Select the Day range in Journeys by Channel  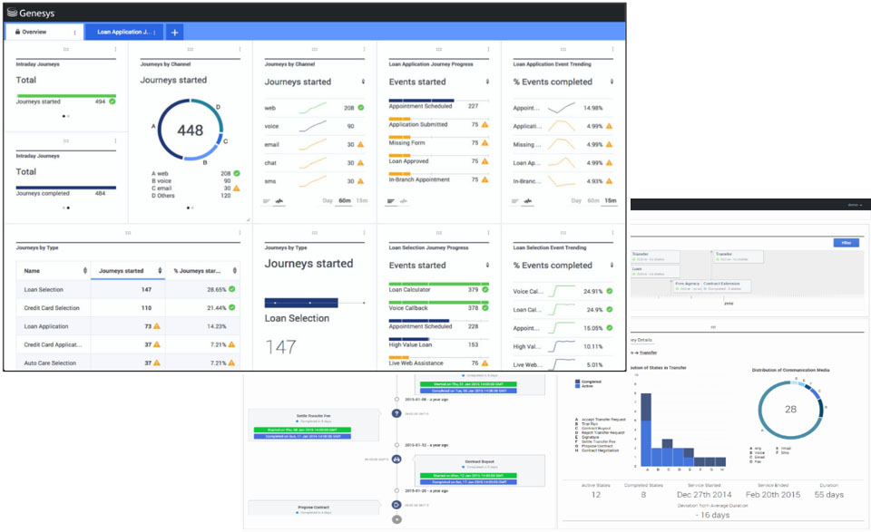pos(327,201)
